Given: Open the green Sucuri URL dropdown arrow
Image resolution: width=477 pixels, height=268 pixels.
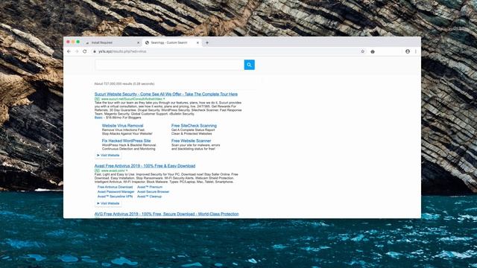Looking at the screenshot, I should click(164, 99).
